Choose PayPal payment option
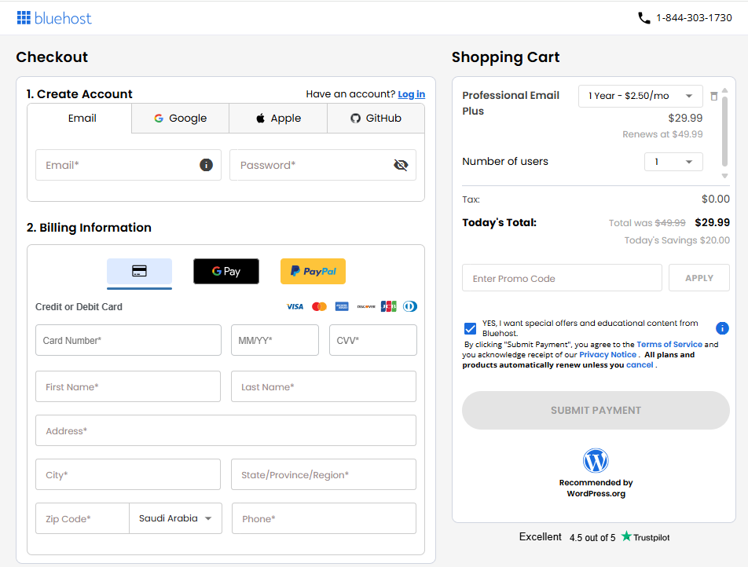The width and height of the screenshot is (748, 567). point(313,272)
